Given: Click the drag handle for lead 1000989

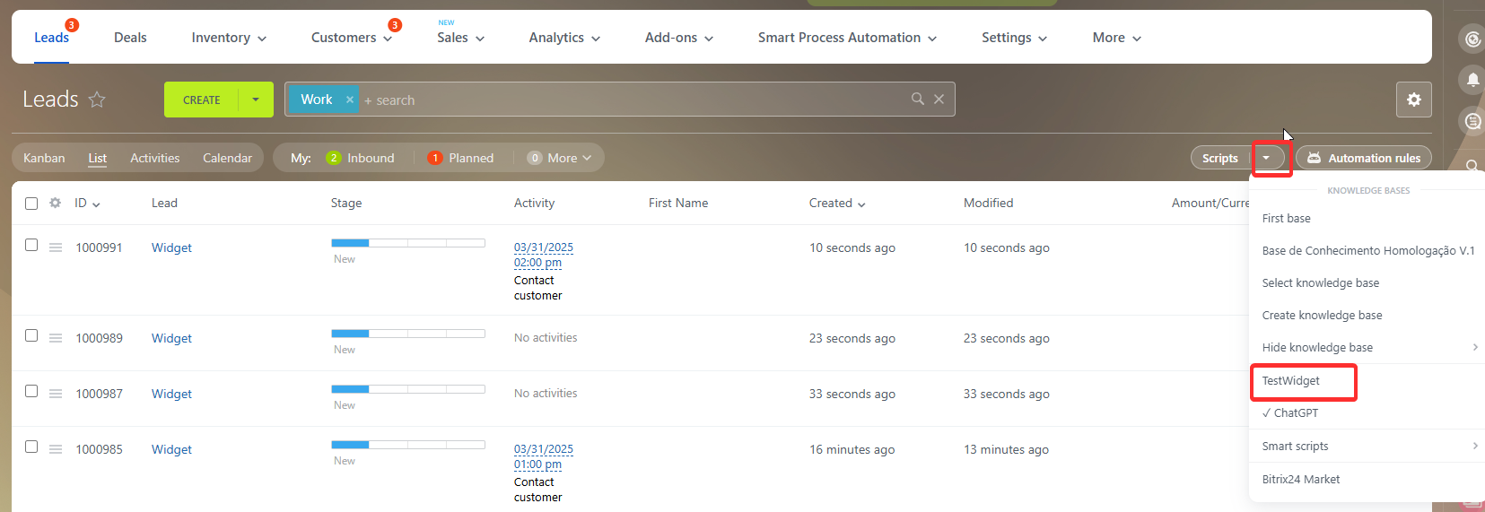Looking at the screenshot, I should point(56,338).
